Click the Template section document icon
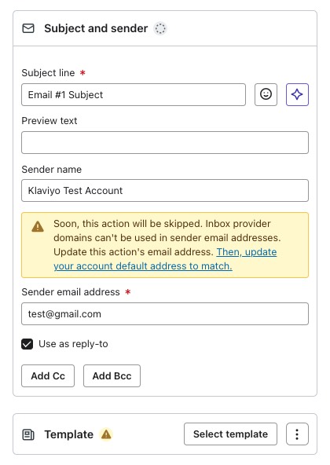 28,434
